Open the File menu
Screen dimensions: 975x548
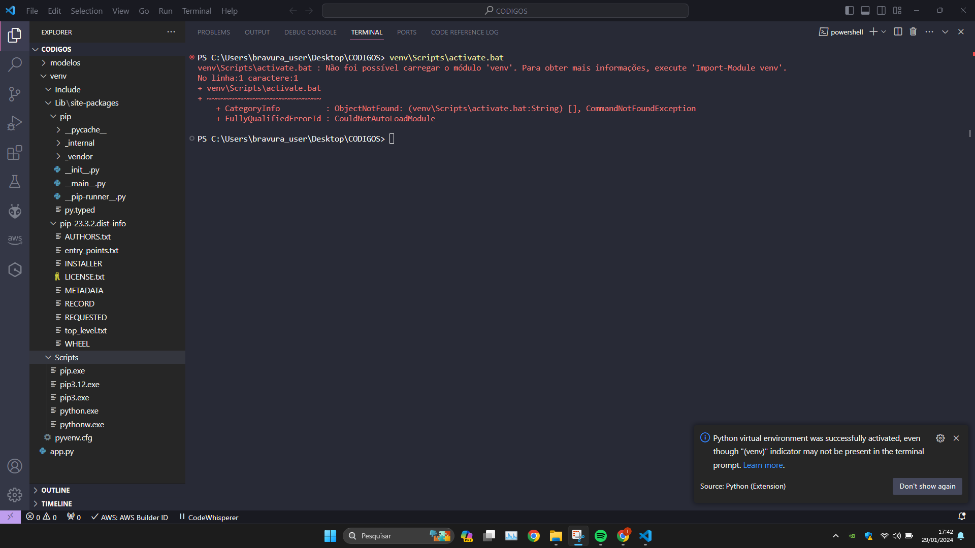[x=32, y=11]
